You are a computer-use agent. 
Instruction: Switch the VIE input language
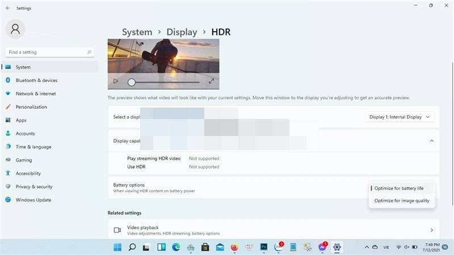tap(386, 247)
